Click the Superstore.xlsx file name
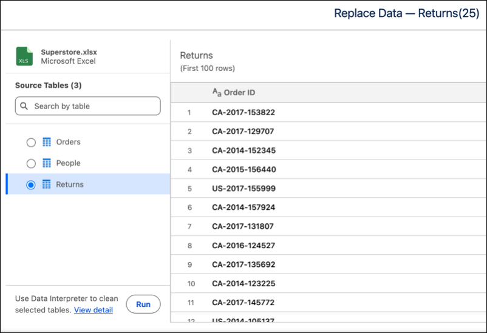This screenshot has width=487, height=333. click(69, 52)
